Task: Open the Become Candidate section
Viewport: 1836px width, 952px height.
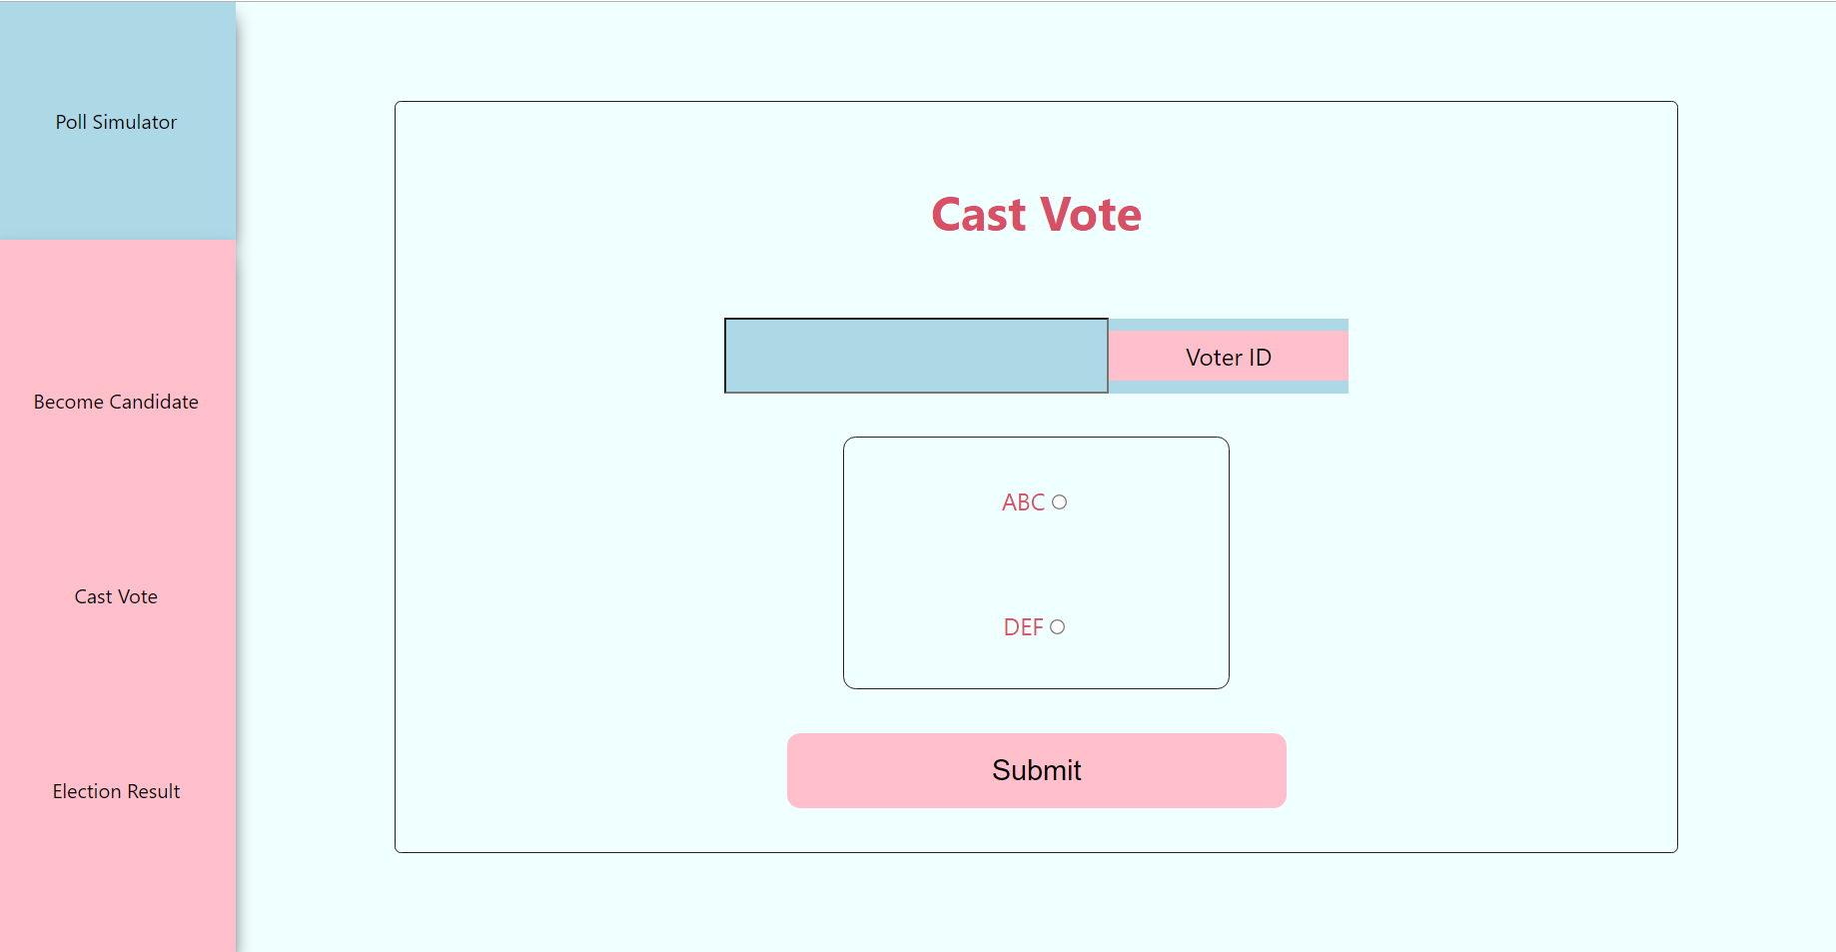Action: point(116,402)
